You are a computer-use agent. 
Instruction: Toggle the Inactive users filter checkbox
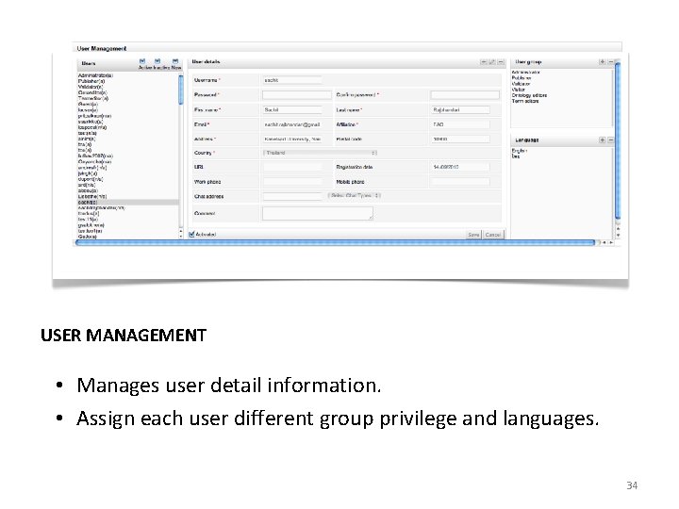tap(157, 61)
